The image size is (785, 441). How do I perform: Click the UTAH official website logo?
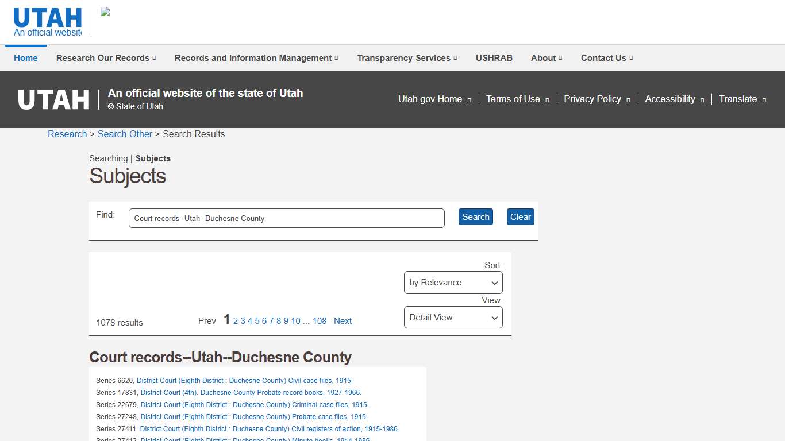pyautogui.click(x=48, y=22)
